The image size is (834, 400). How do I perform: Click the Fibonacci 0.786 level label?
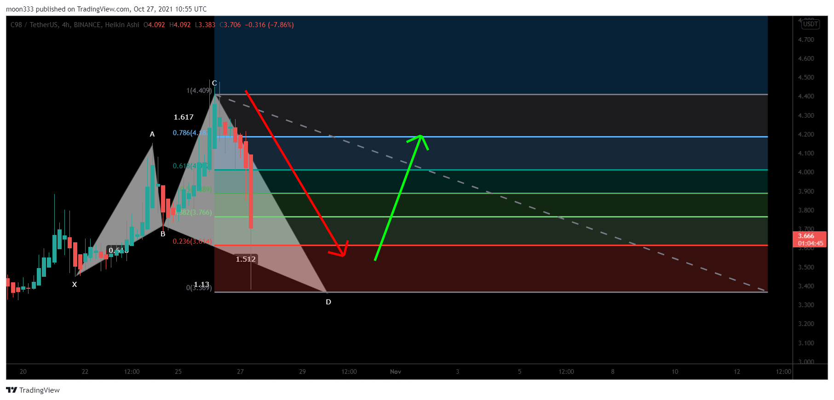191,133
